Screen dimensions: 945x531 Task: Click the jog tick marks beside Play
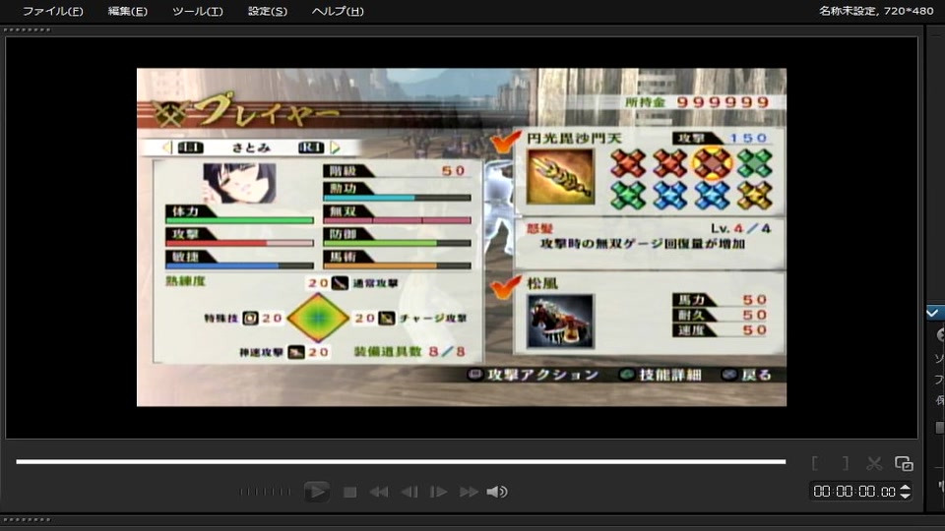[x=265, y=492]
